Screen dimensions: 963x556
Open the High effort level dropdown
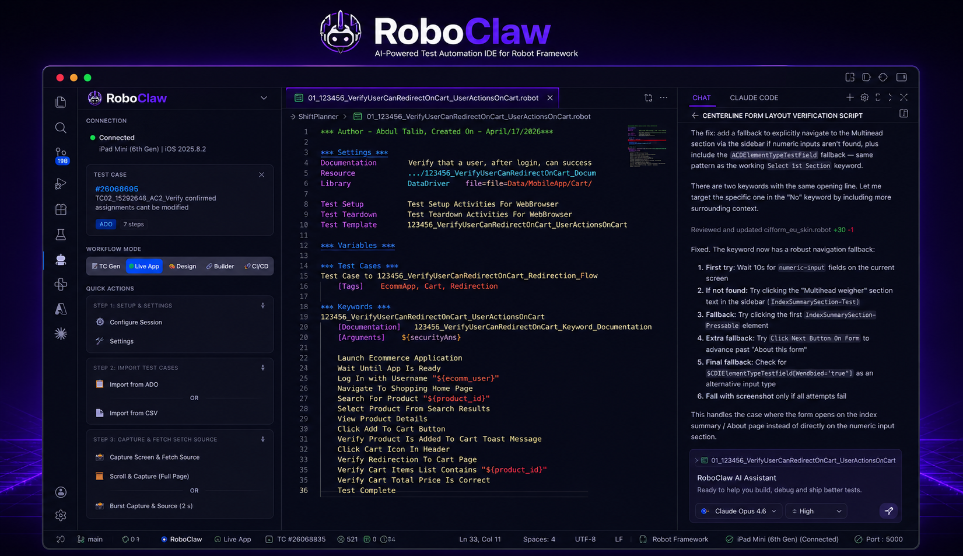[816, 511]
